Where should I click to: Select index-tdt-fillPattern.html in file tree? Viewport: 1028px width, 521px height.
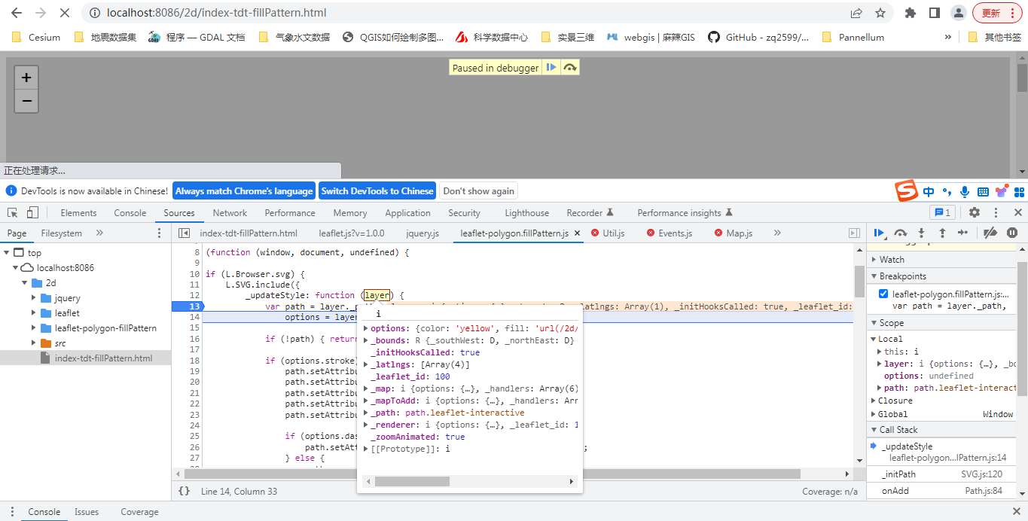pyautogui.click(x=103, y=358)
